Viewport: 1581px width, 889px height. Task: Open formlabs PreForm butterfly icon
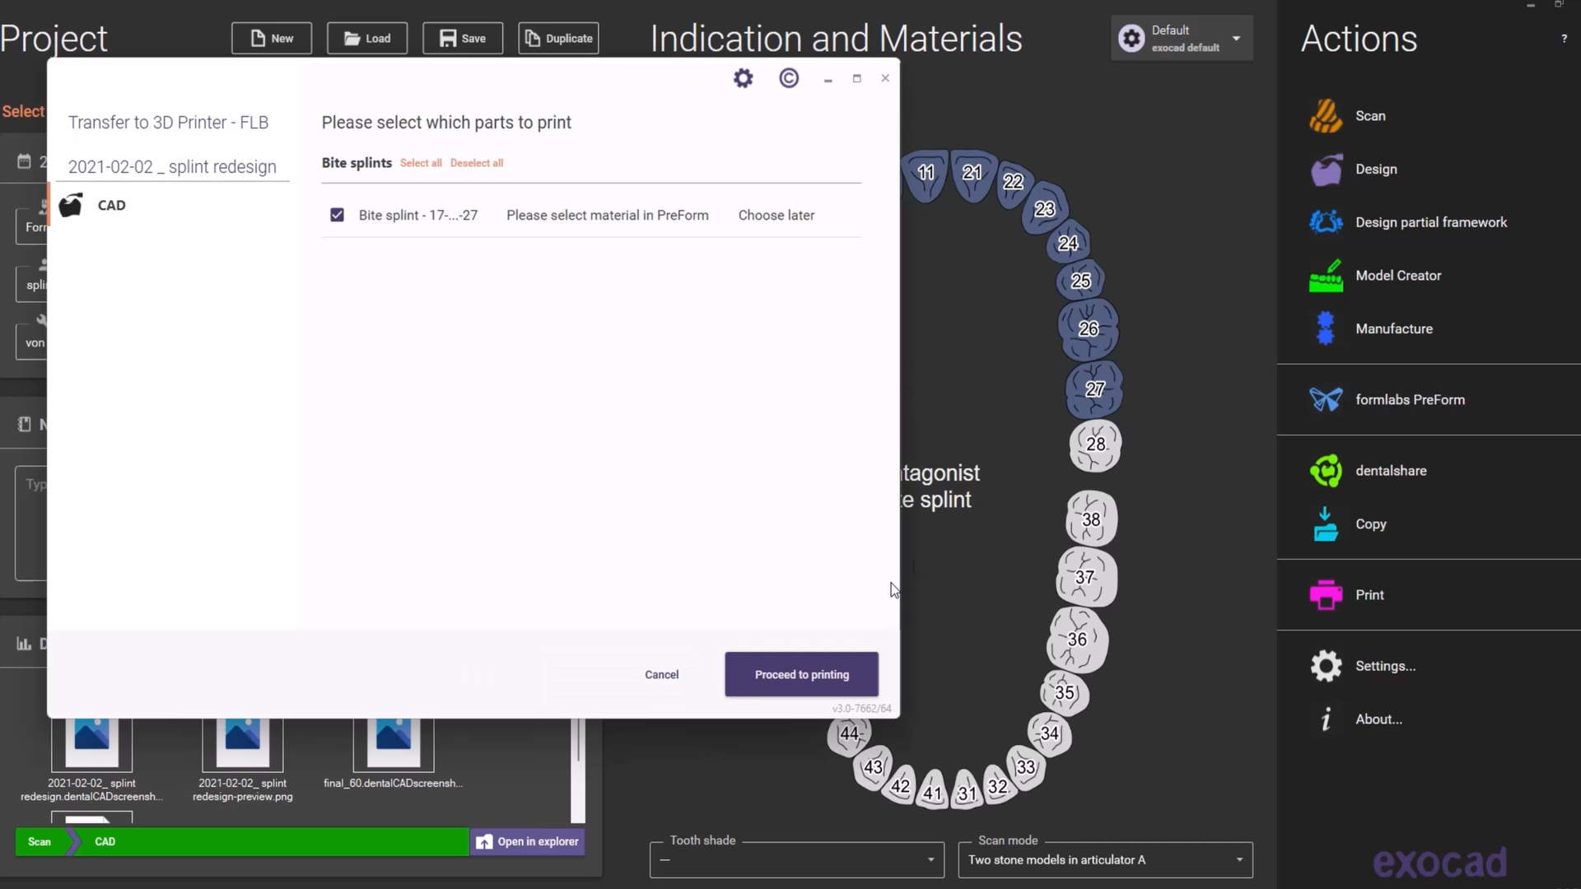1326,400
